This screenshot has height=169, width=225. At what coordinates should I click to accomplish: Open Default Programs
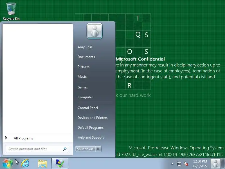point(90,128)
